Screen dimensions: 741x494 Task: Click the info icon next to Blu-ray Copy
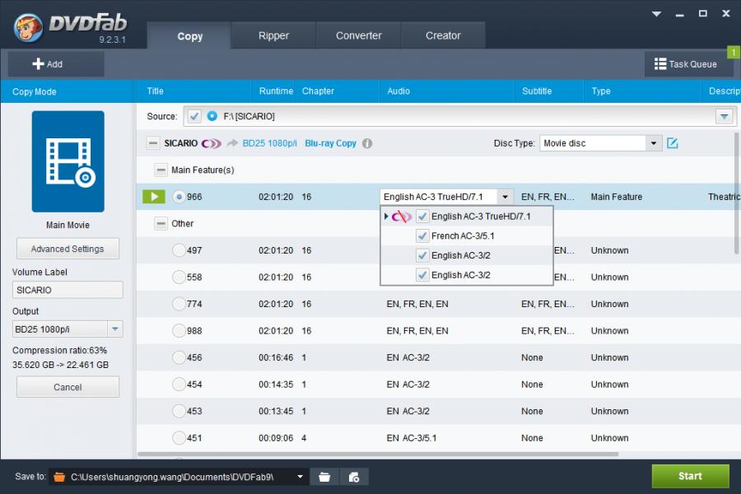pos(367,143)
